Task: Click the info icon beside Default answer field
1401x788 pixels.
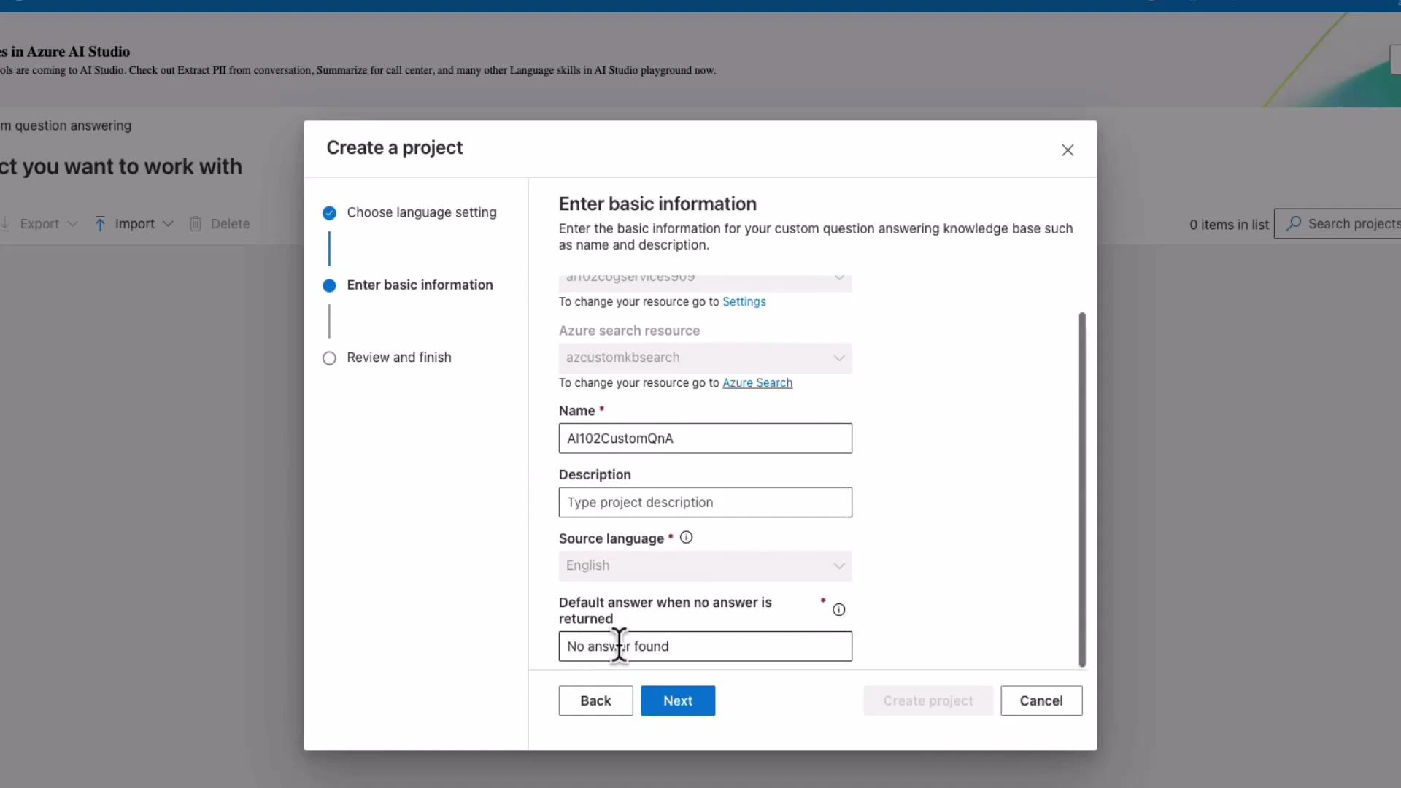Action: tap(838, 609)
